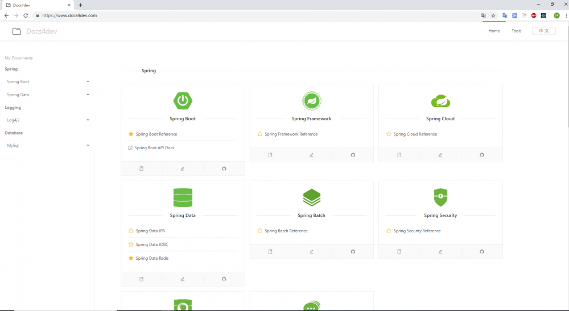
Task: Expand the Log4j2 sidebar section
Action: pos(48,120)
